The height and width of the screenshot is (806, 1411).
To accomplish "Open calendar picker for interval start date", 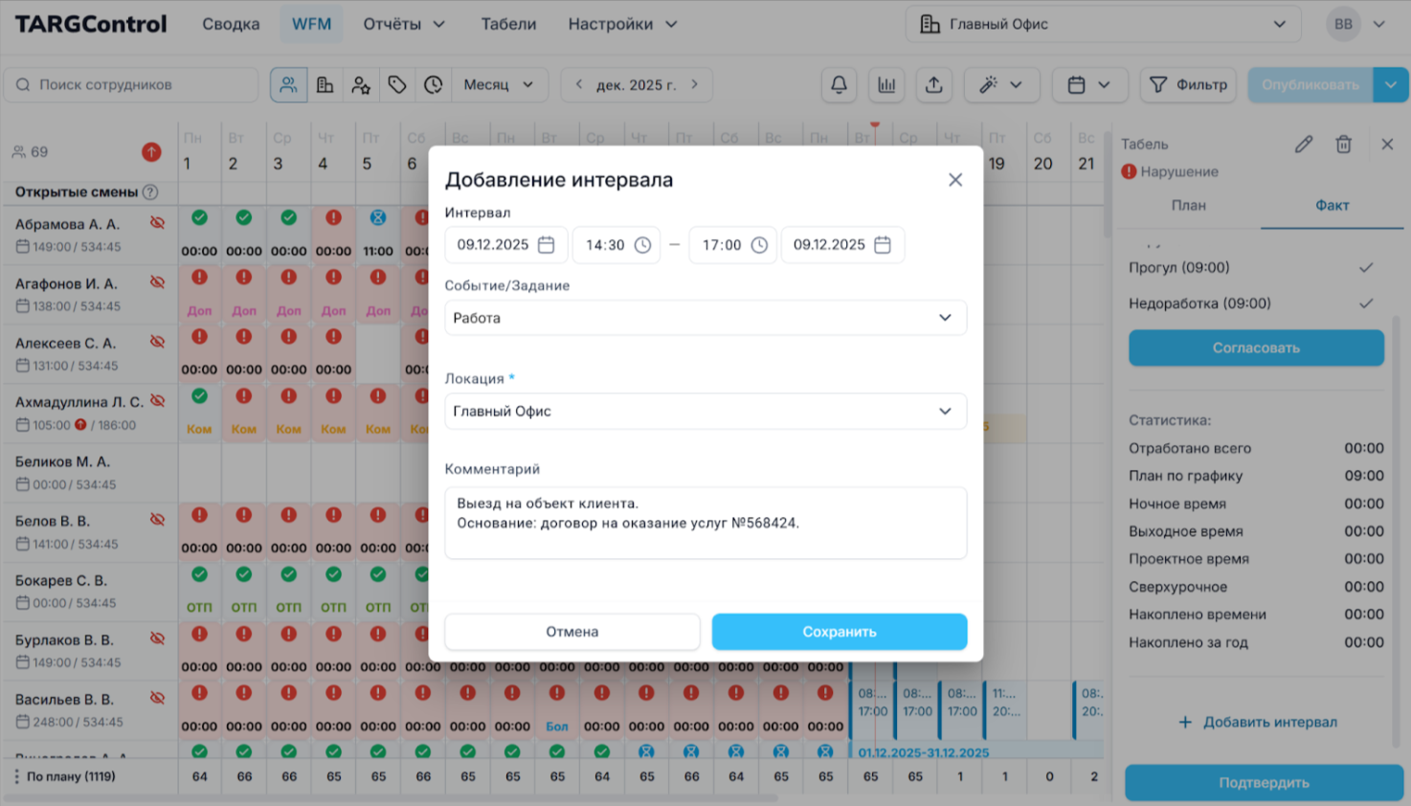I will tap(547, 245).
